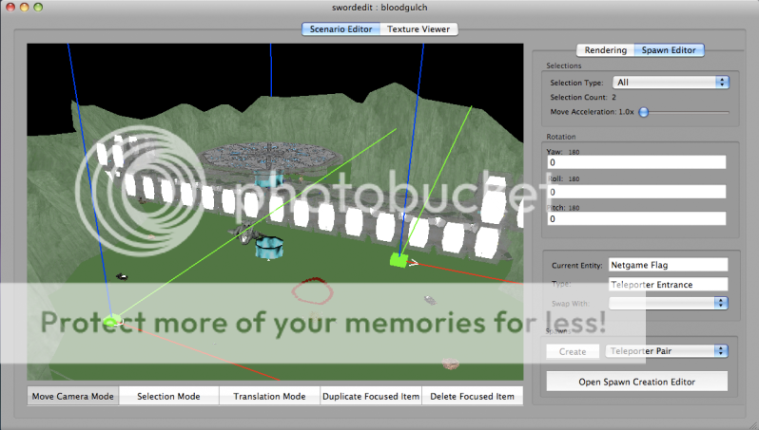Switch to the Texture Viewer tab
The width and height of the screenshot is (759, 430).
click(x=418, y=29)
